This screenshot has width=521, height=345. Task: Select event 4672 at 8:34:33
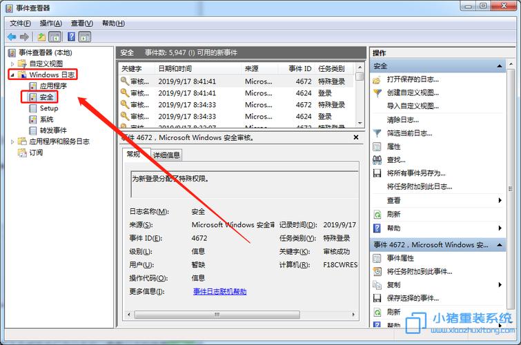[x=236, y=105]
